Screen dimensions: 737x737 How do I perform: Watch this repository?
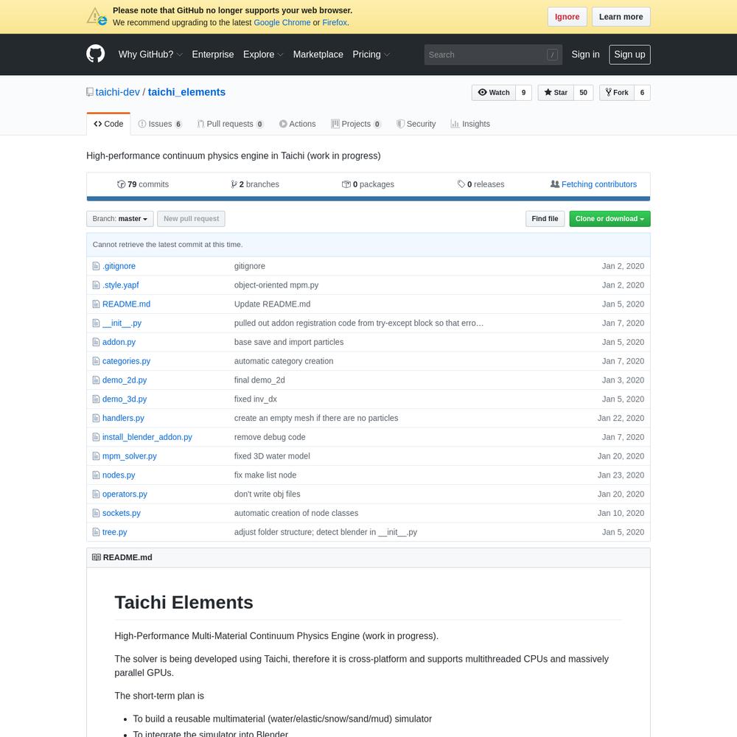coord(494,93)
